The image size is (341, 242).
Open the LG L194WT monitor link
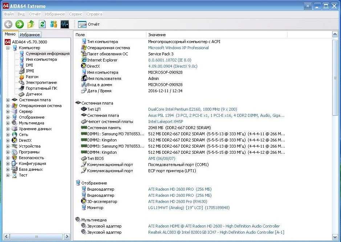pyautogui.click(x=189, y=208)
